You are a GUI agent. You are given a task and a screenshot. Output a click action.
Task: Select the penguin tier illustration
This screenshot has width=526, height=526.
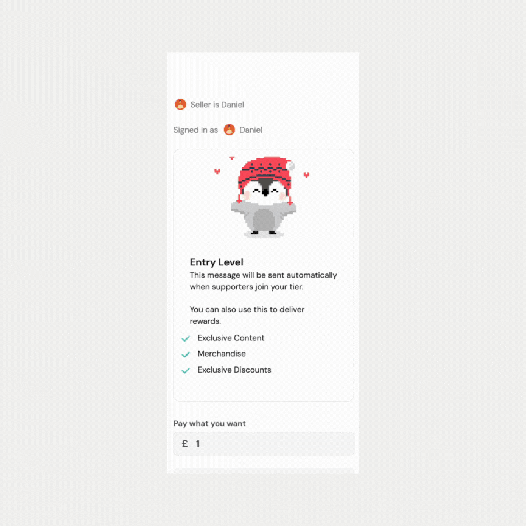[264, 197]
